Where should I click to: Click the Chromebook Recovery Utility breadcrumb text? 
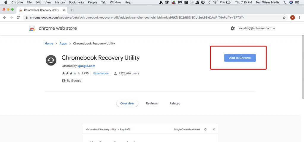pyautogui.click(x=94, y=43)
